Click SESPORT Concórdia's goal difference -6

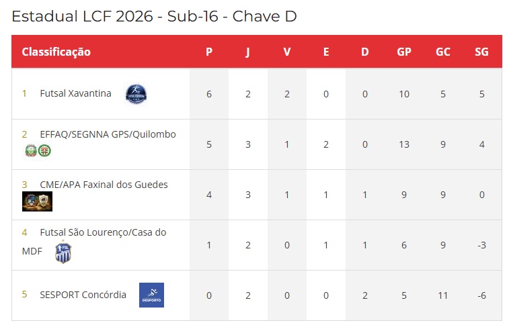481,295
